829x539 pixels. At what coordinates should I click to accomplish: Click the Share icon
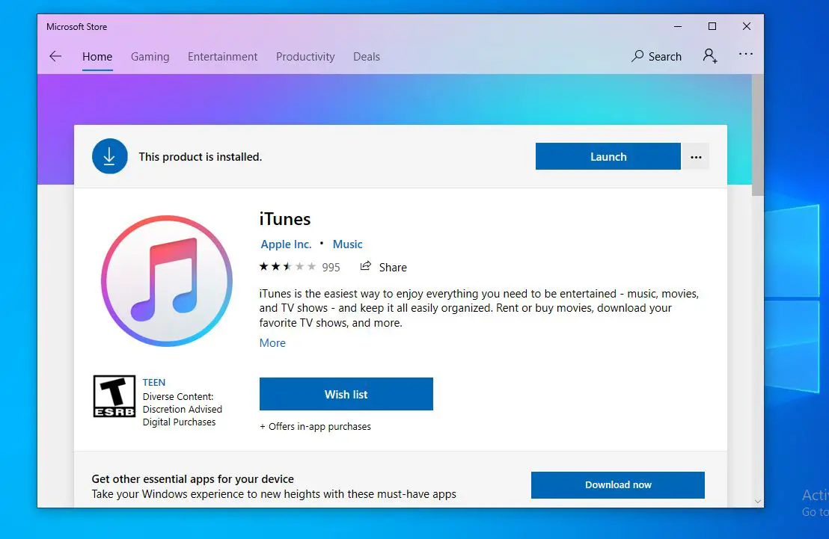[x=365, y=266]
